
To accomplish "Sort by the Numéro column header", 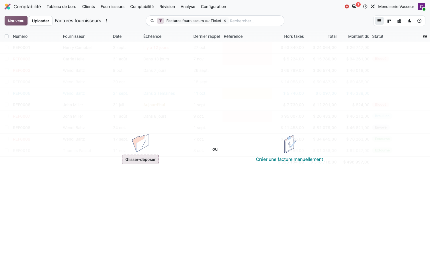I will pos(20,36).
